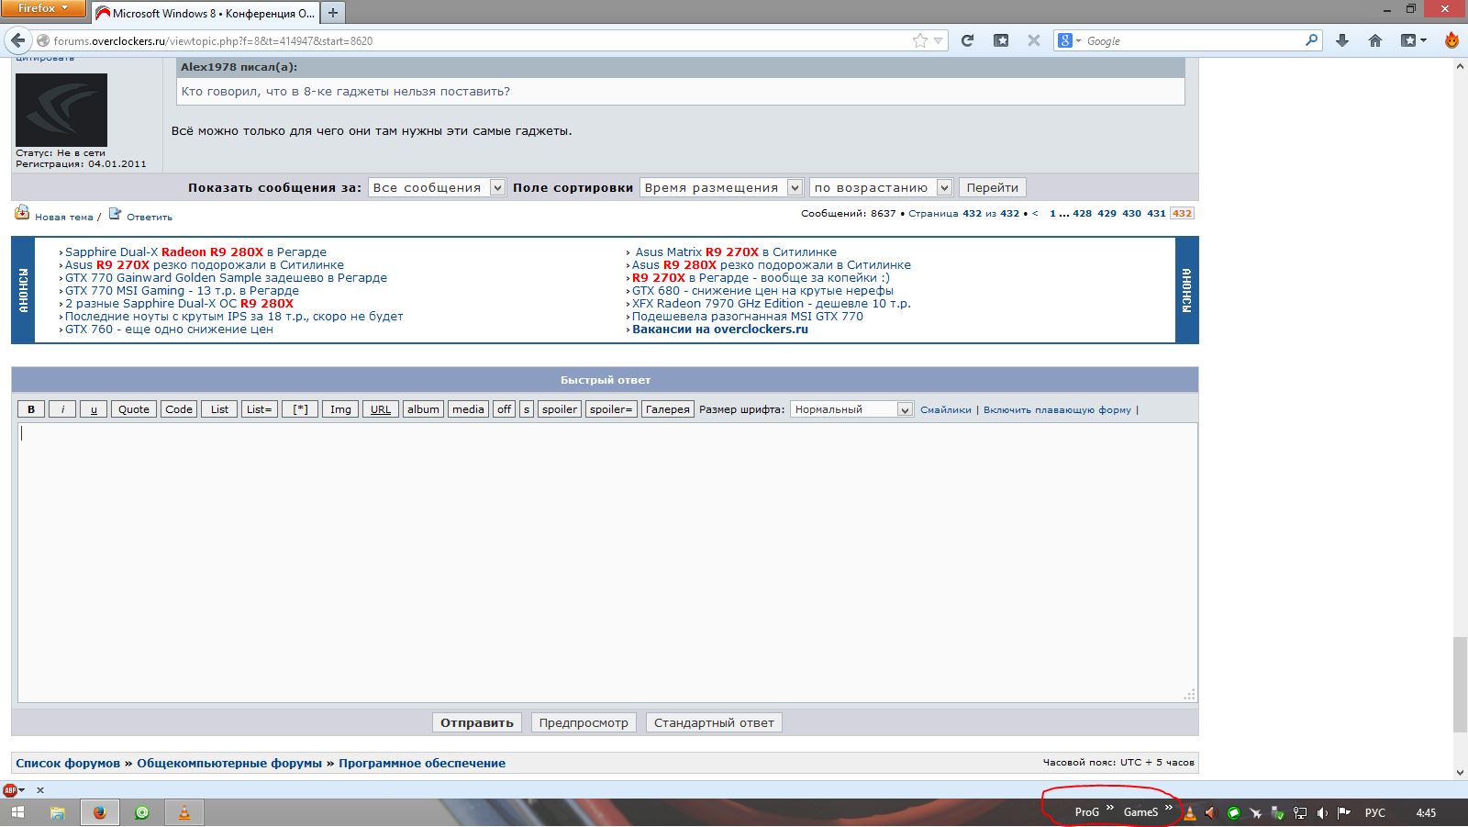Click the Галерея button
The width and height of the screenshot is (1468, 827).
667,409
